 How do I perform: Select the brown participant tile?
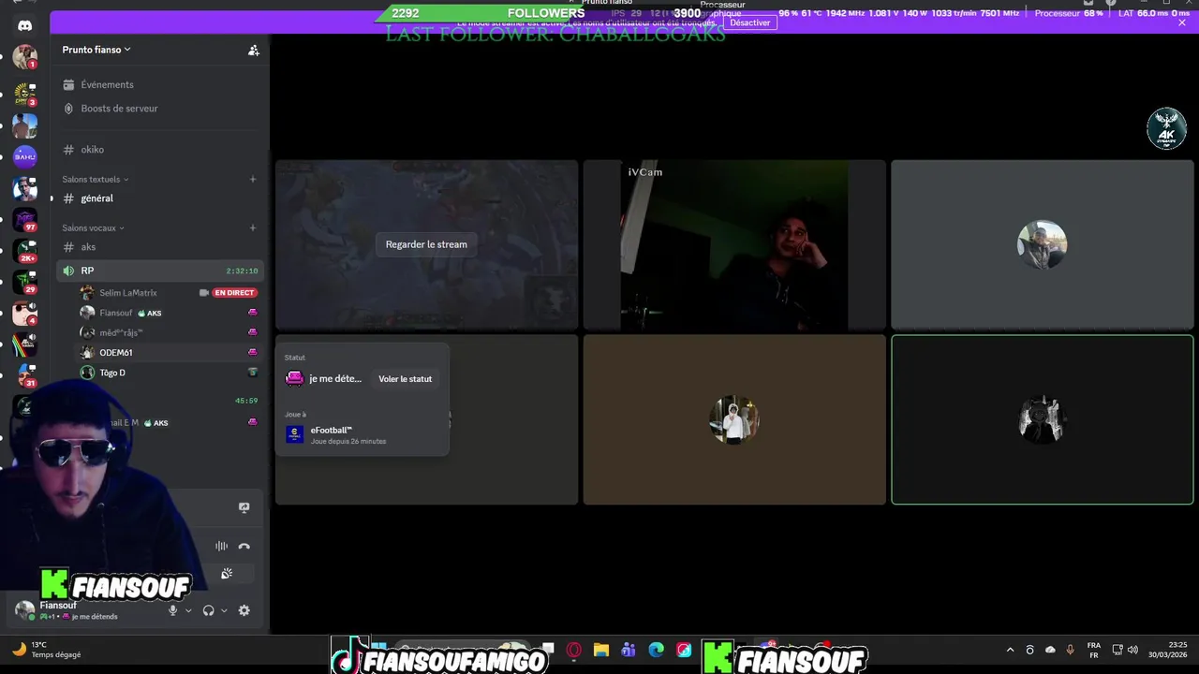(x=734, y=419)
